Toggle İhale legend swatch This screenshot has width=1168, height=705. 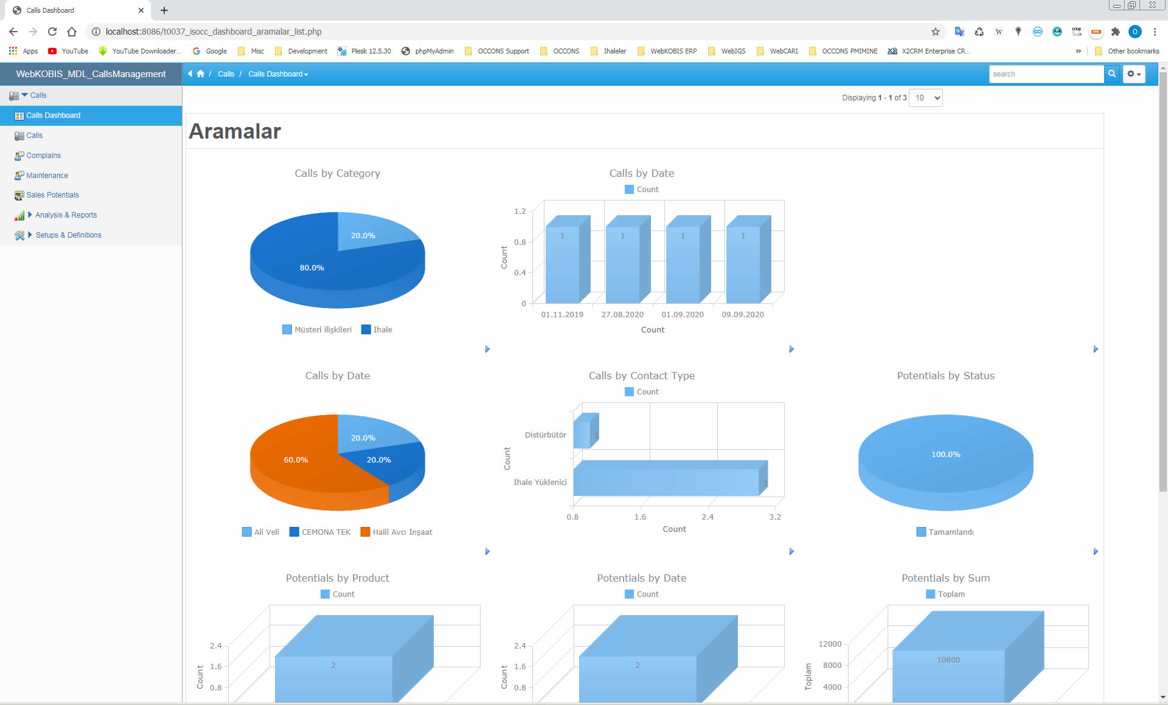pyautogui.click(x=366, y=329)
